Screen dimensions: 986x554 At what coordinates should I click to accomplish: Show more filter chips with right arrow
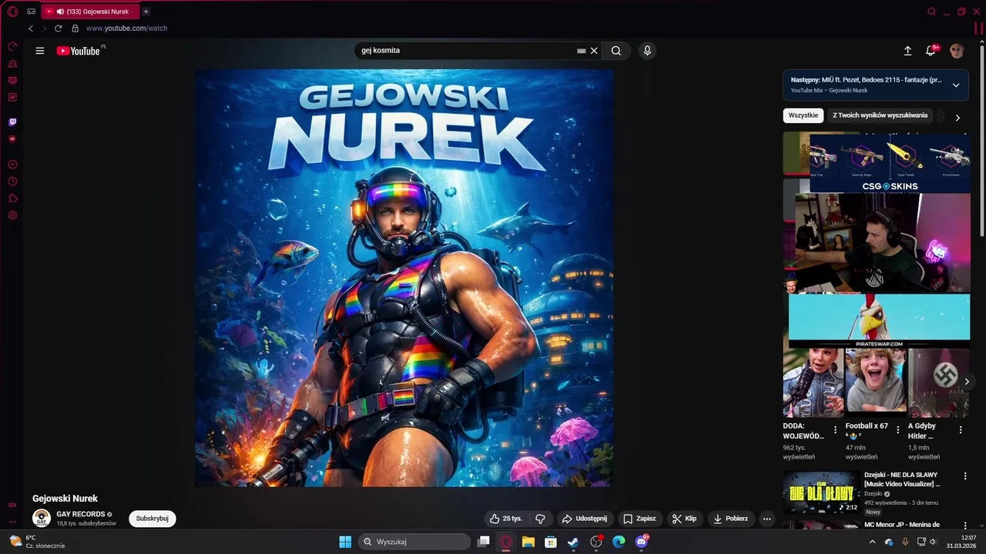(x=957, y=118)
